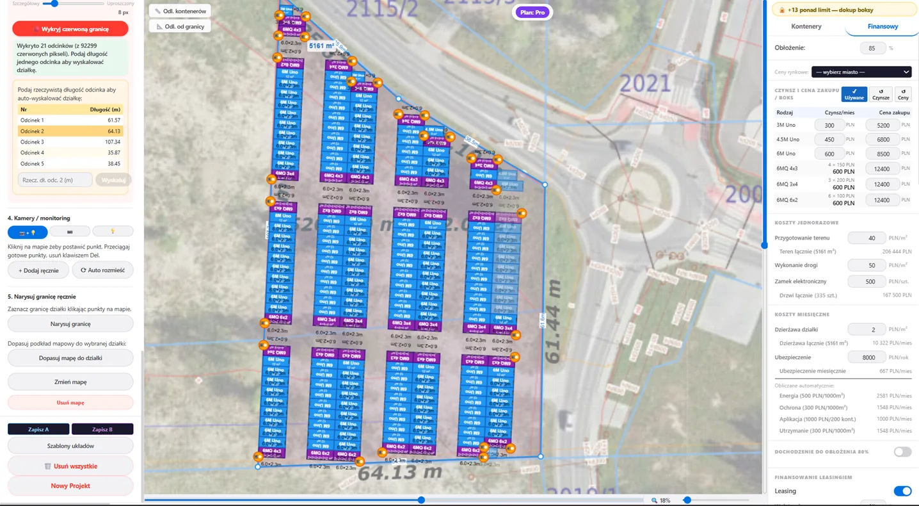Toggle 'Odl. kontenerów' measure tool
Image resolution: width=919 pixels, height=506 pixels.
[x=180, y=11]
